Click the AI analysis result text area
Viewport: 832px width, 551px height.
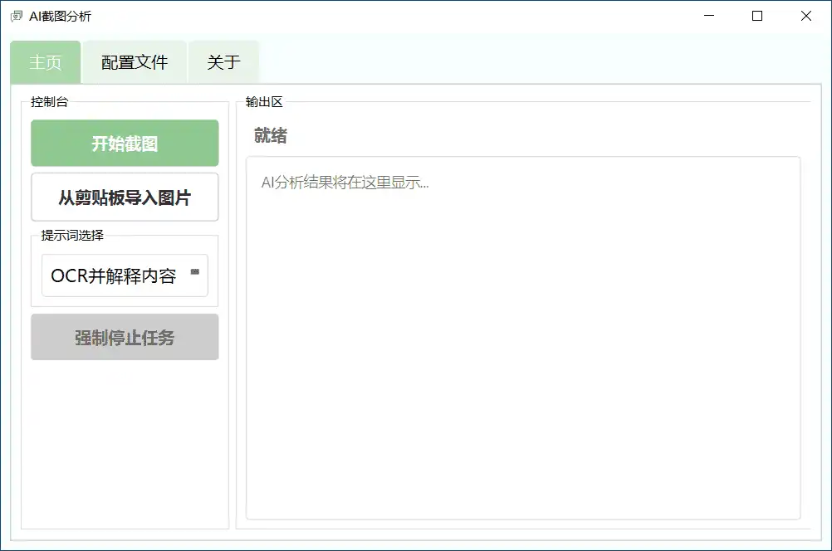pos(523,339)
